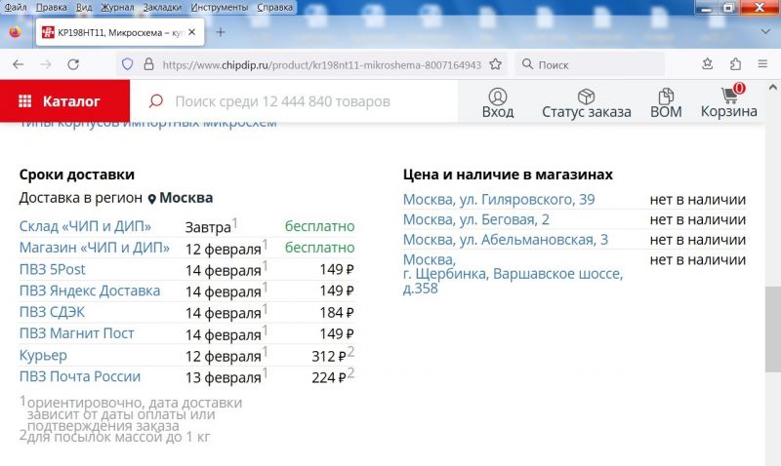Image resolution: width=781 pixels, height=466 pixels.
Task: Open the Курьер delivery link
Action: click(43, 355)
